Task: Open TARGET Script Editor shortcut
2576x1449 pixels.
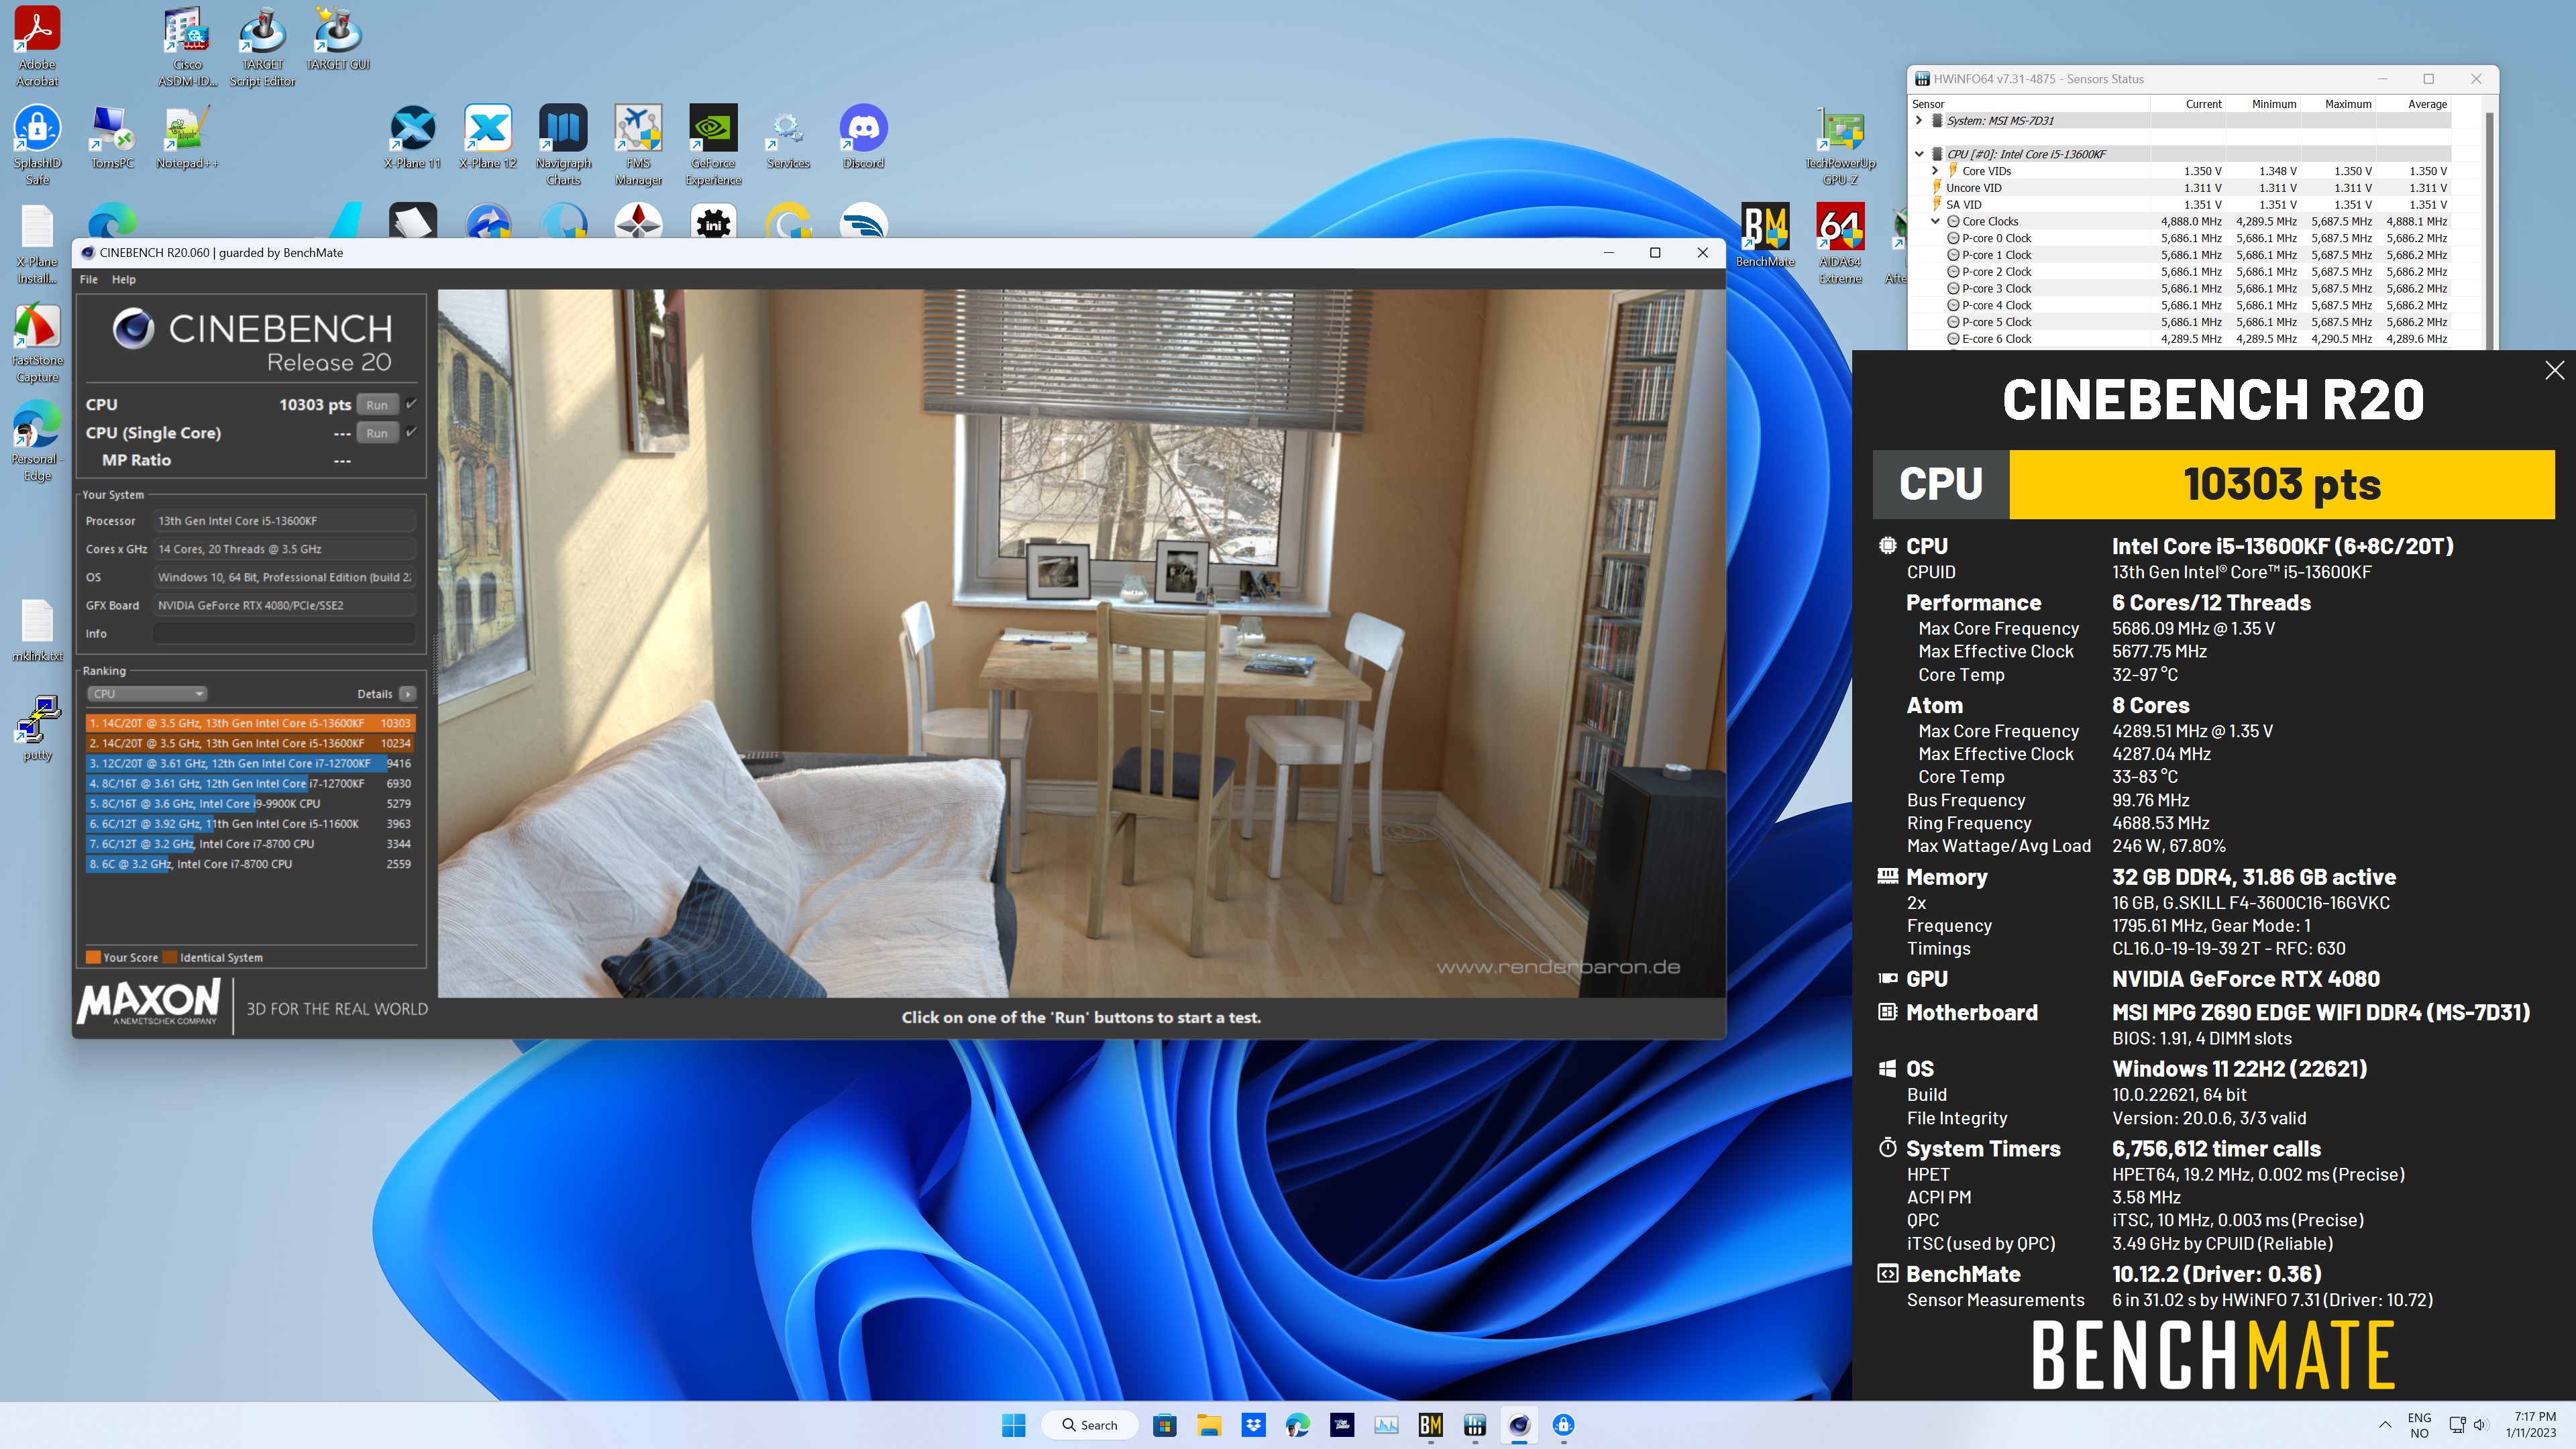Action: coord(262,46)
